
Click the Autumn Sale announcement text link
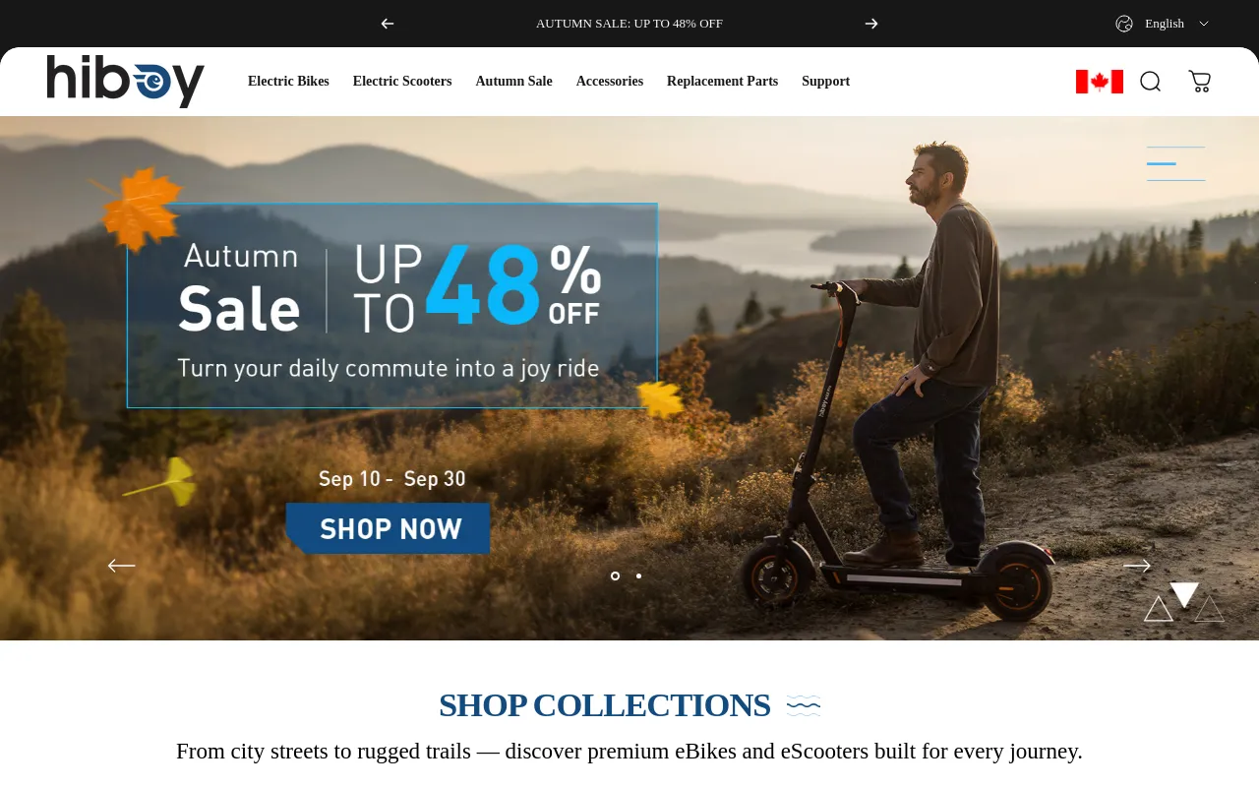629,24
